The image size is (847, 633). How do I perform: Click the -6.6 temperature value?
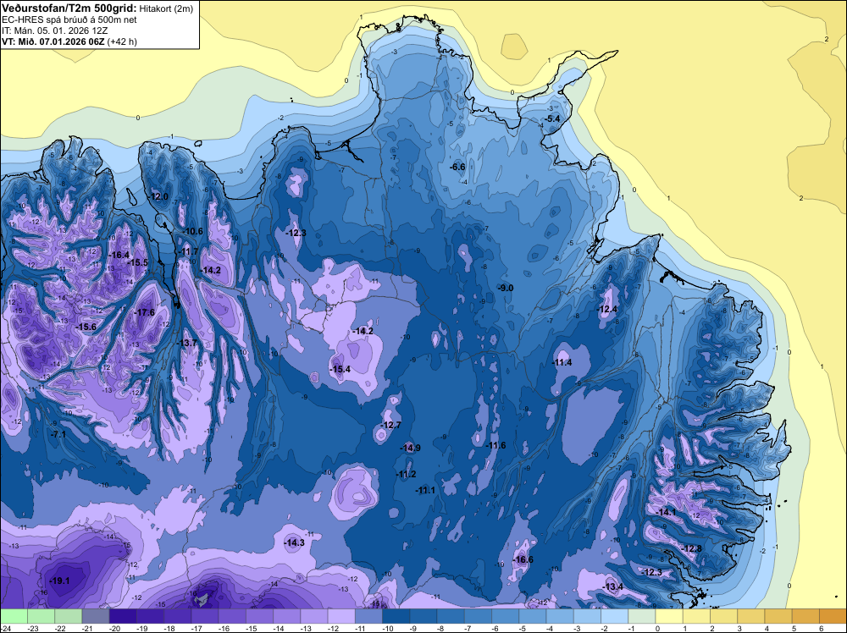coord(457,168)
